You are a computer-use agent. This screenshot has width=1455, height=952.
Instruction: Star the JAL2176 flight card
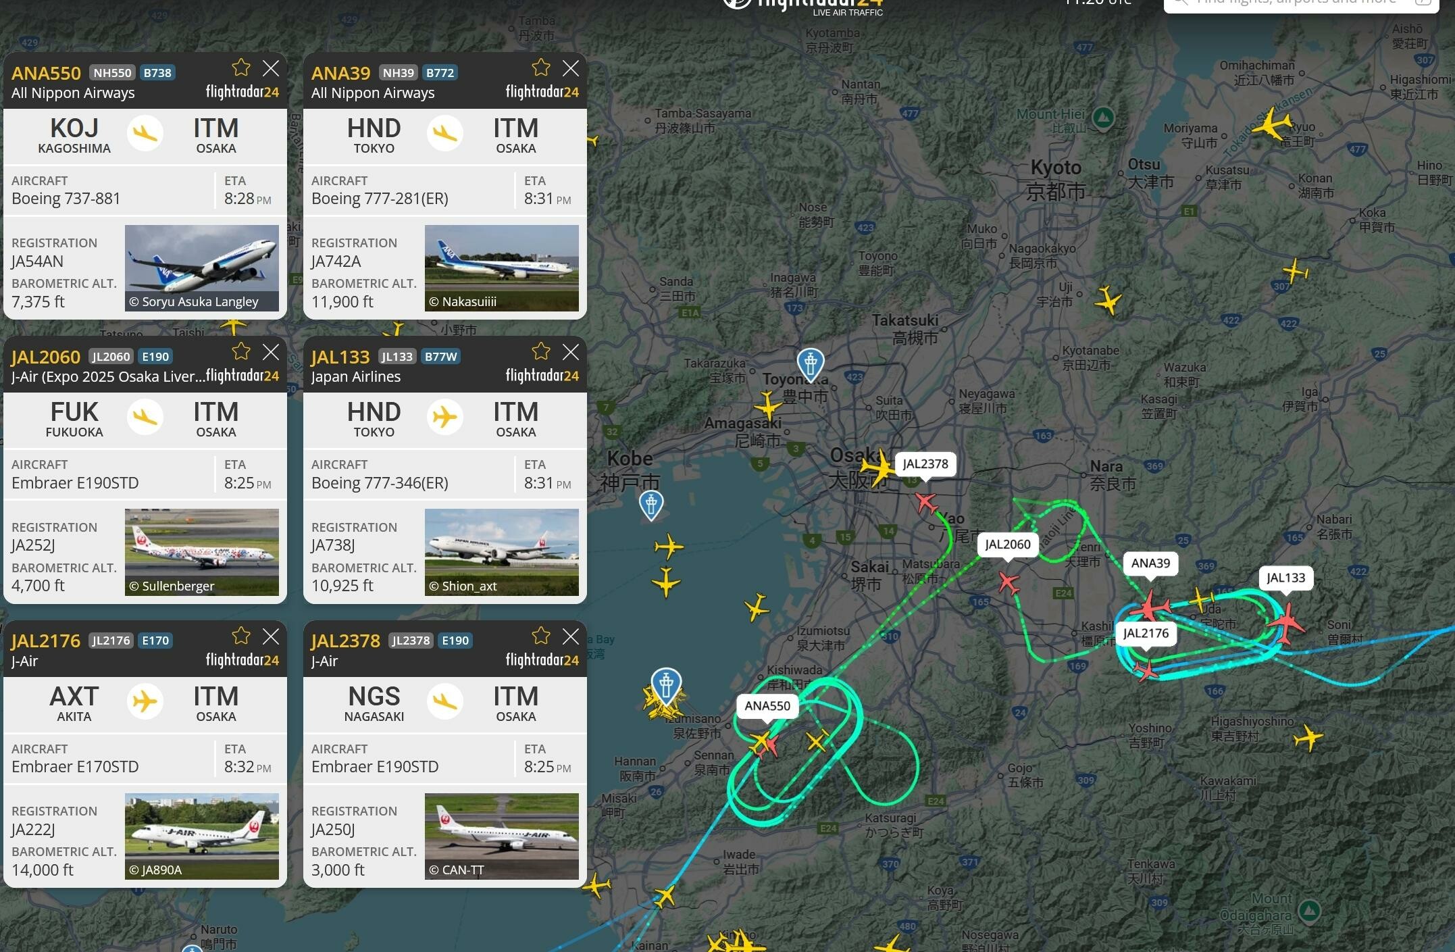pyautogui.click(x=241, y=636)
